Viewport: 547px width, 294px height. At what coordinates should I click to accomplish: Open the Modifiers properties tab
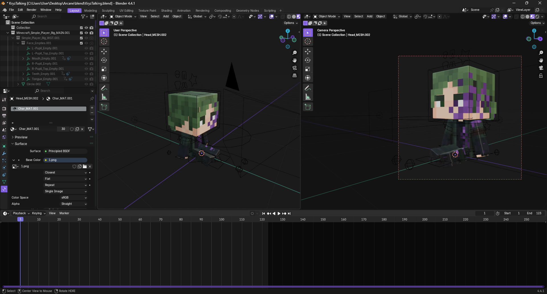[4, 154]
